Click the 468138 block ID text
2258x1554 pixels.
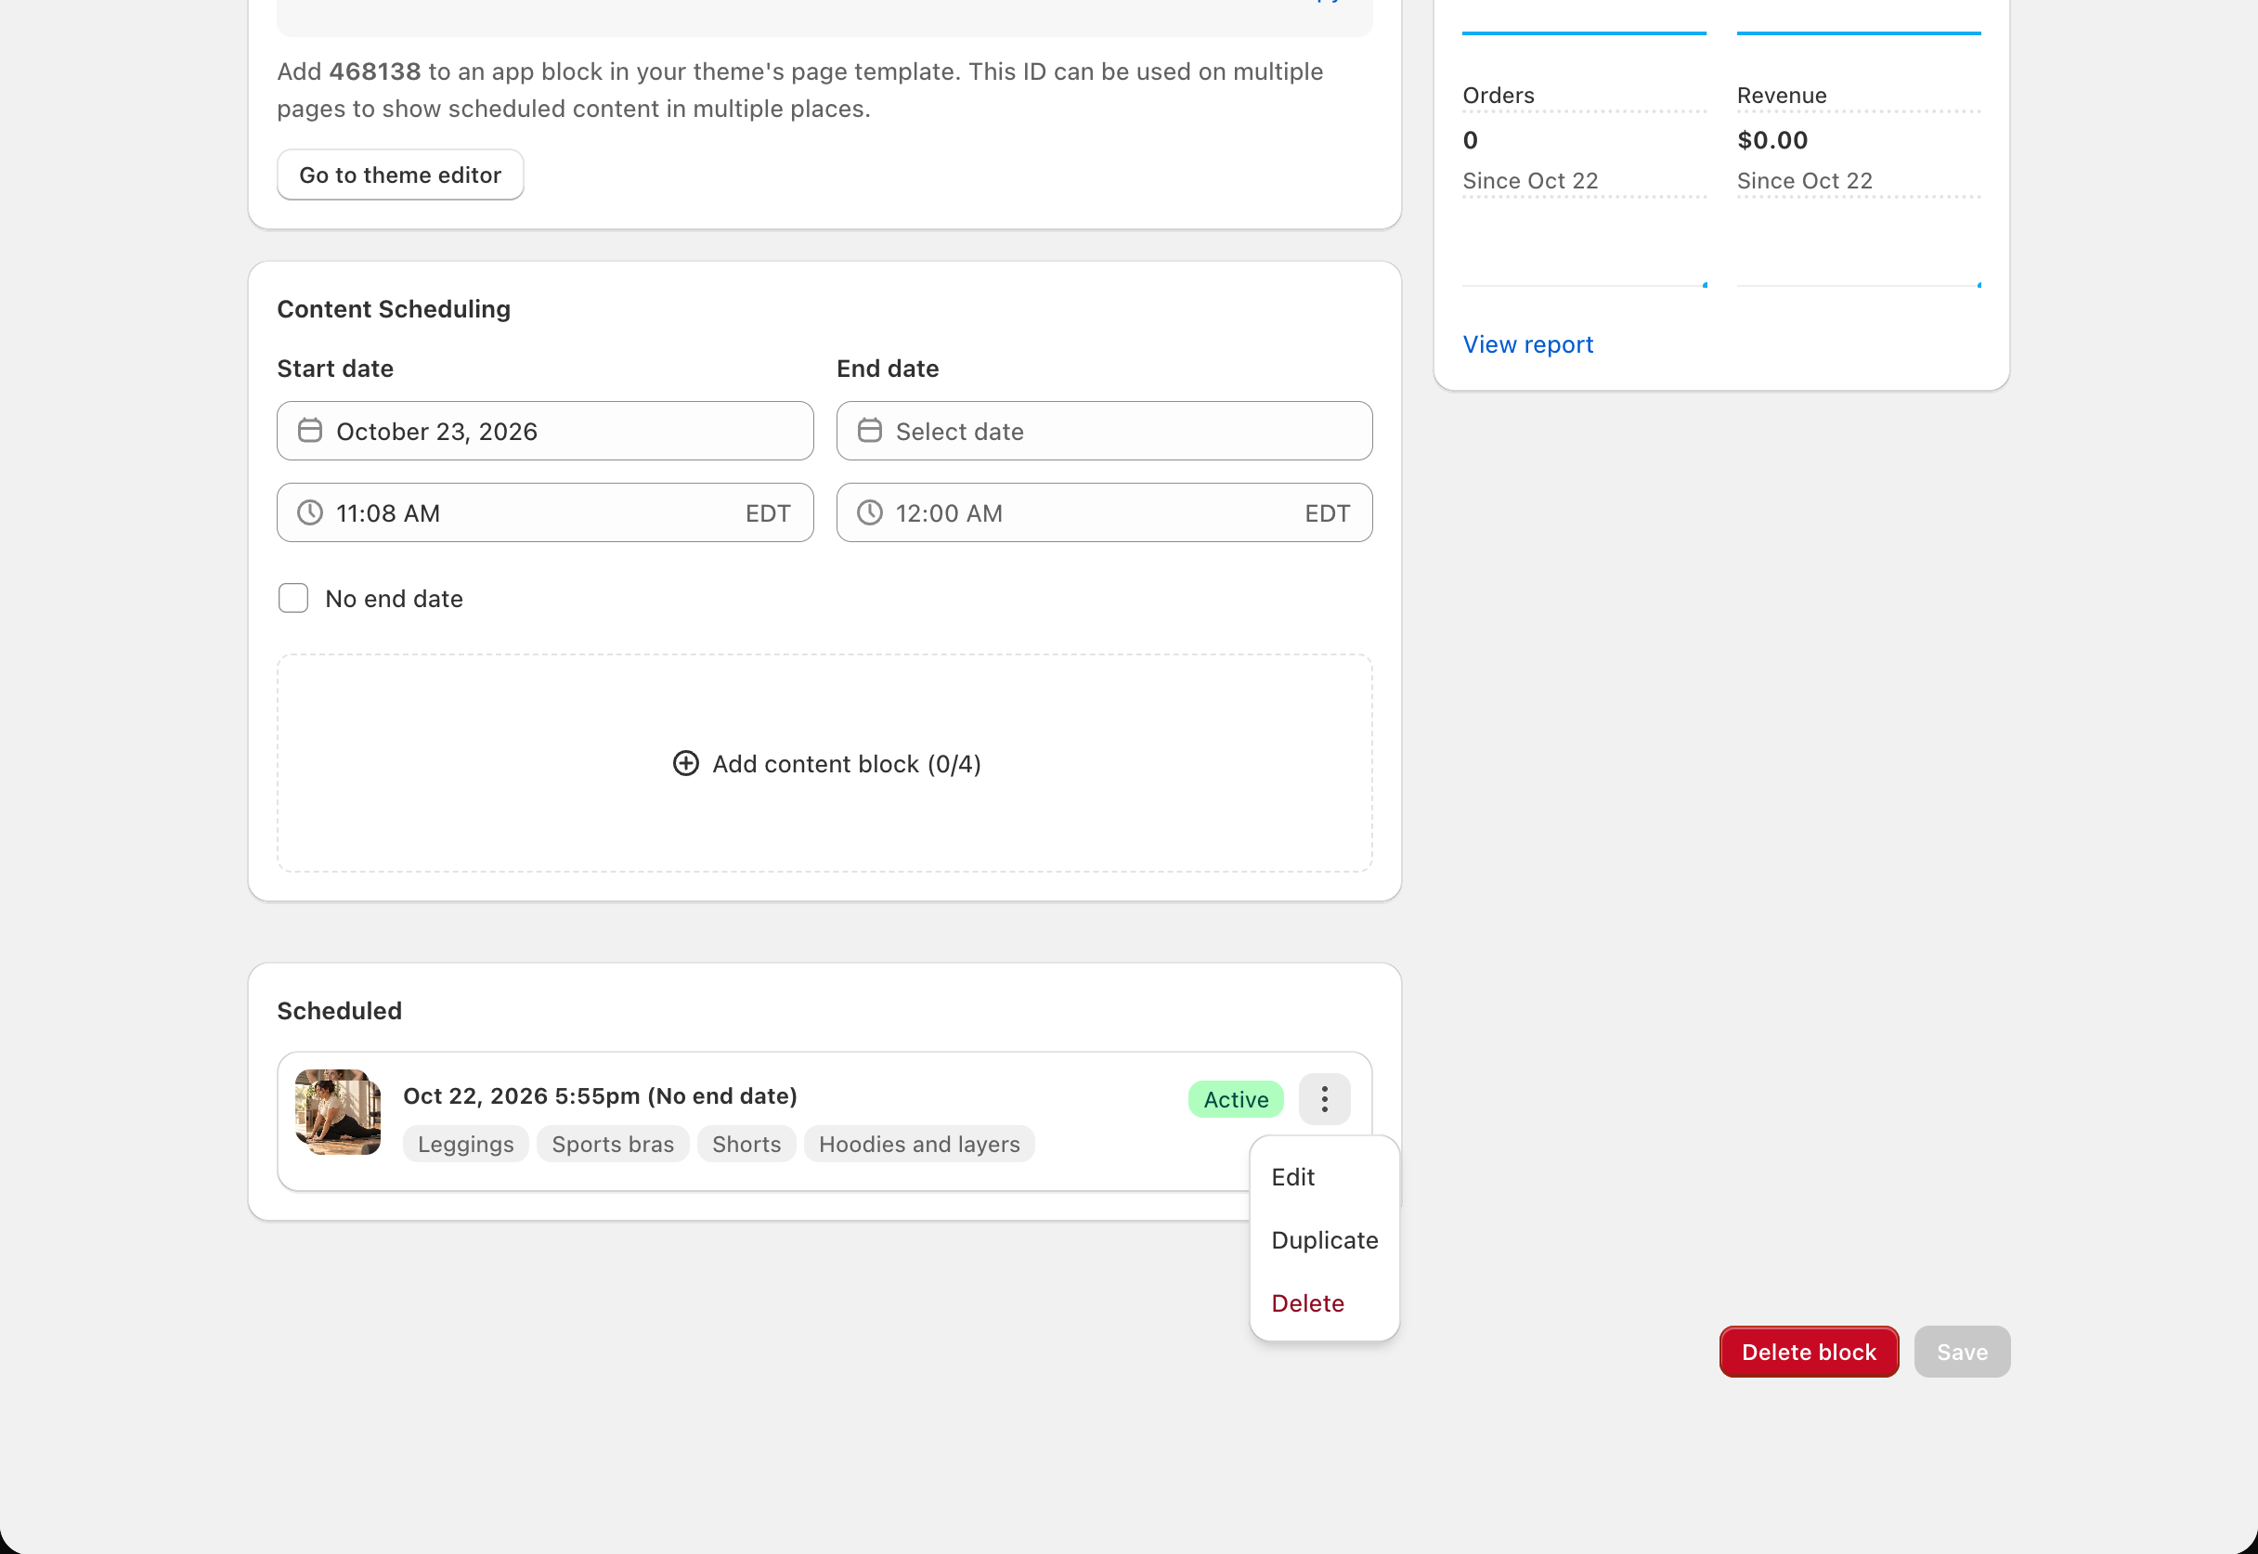coord(375,71)
